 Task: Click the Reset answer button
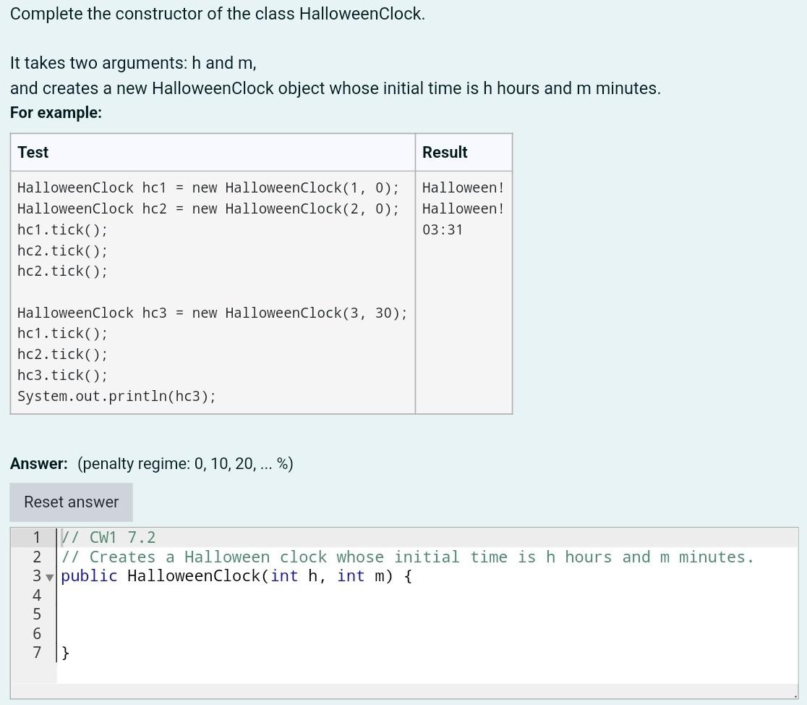(71, 502)
